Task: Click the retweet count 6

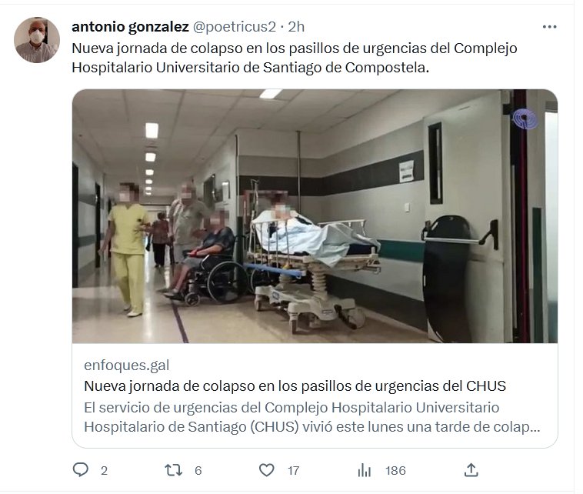Action: [x=198, y=471]
